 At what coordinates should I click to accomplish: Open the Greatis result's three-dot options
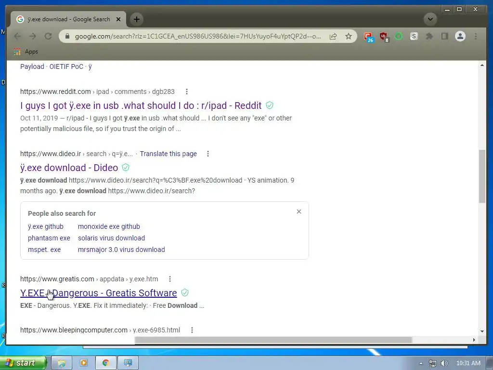click(170, 279)
